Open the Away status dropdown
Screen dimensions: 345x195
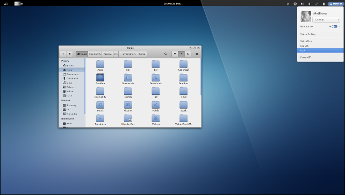(x=326, y=20)
